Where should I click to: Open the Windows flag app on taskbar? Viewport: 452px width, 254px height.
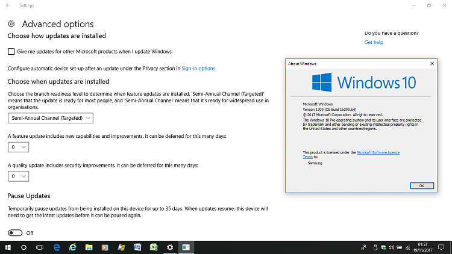point(121,247)
